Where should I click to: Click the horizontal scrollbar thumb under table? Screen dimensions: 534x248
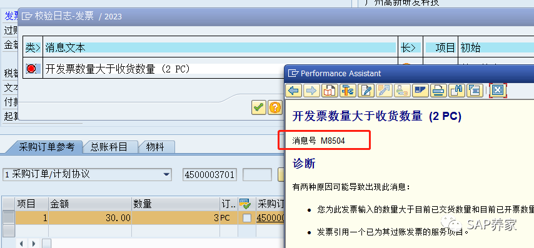[x=47, y=244]
